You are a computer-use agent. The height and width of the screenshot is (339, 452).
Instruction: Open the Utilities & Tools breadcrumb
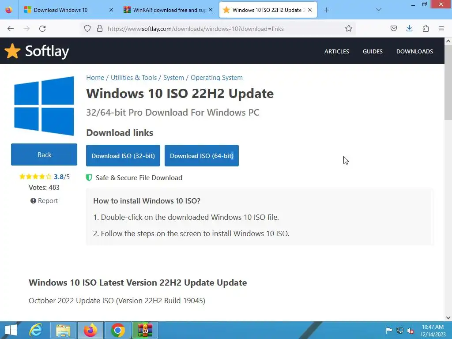[134, 78]
